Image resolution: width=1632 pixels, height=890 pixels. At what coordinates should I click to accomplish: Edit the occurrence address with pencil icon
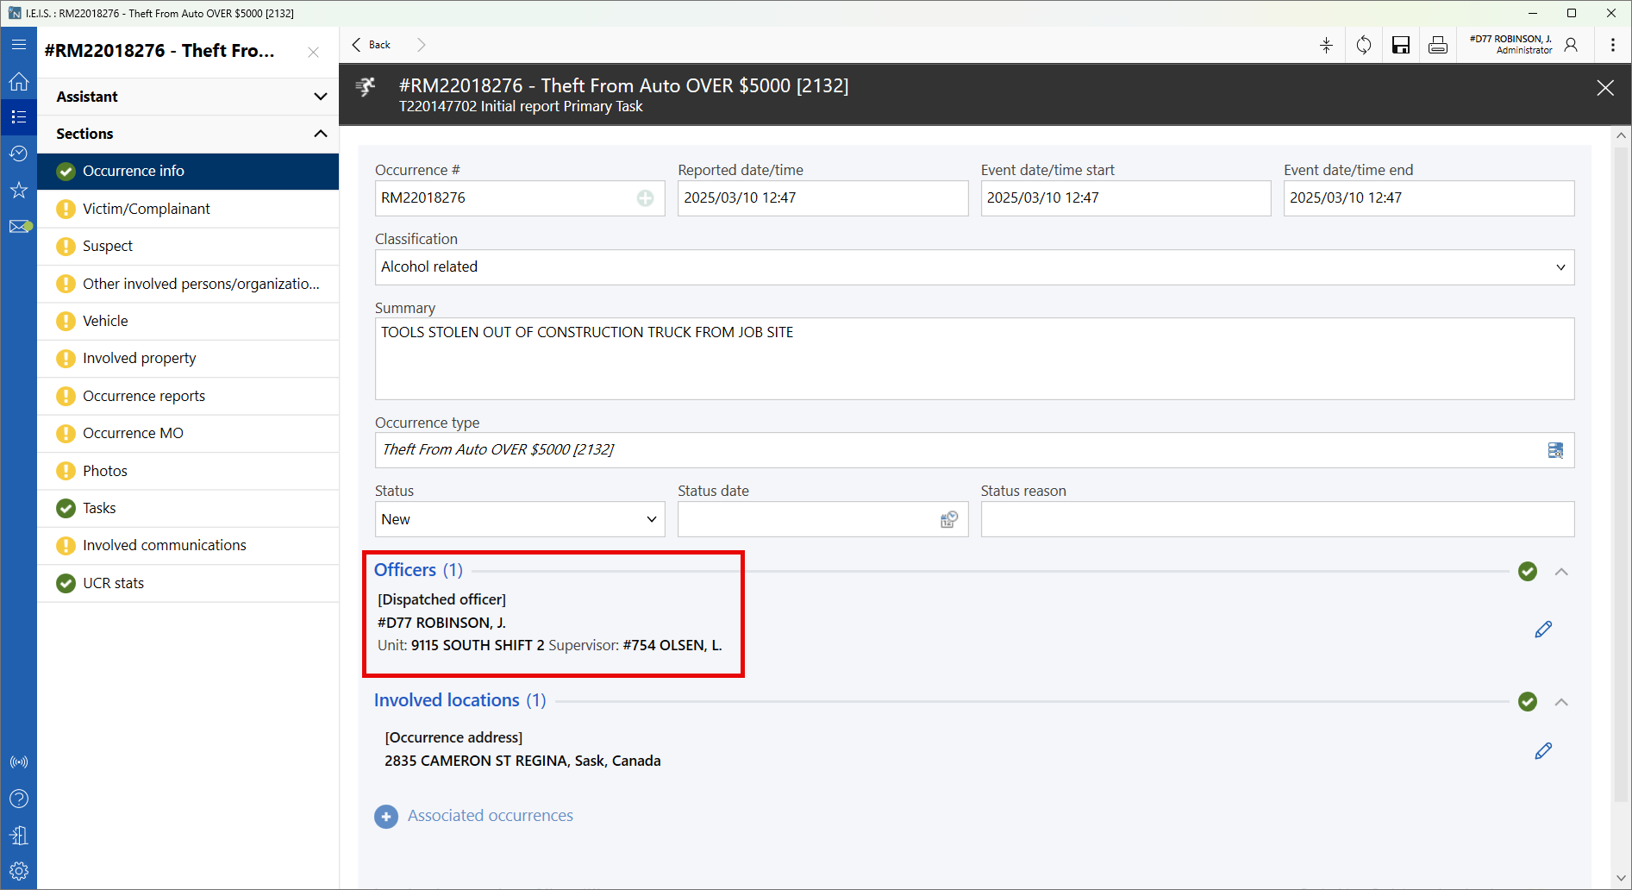coord(1543,751)
